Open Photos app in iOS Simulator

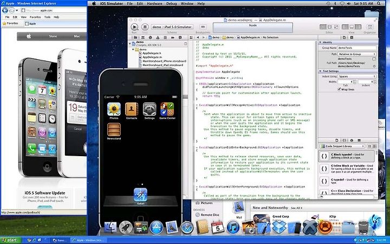114,110
